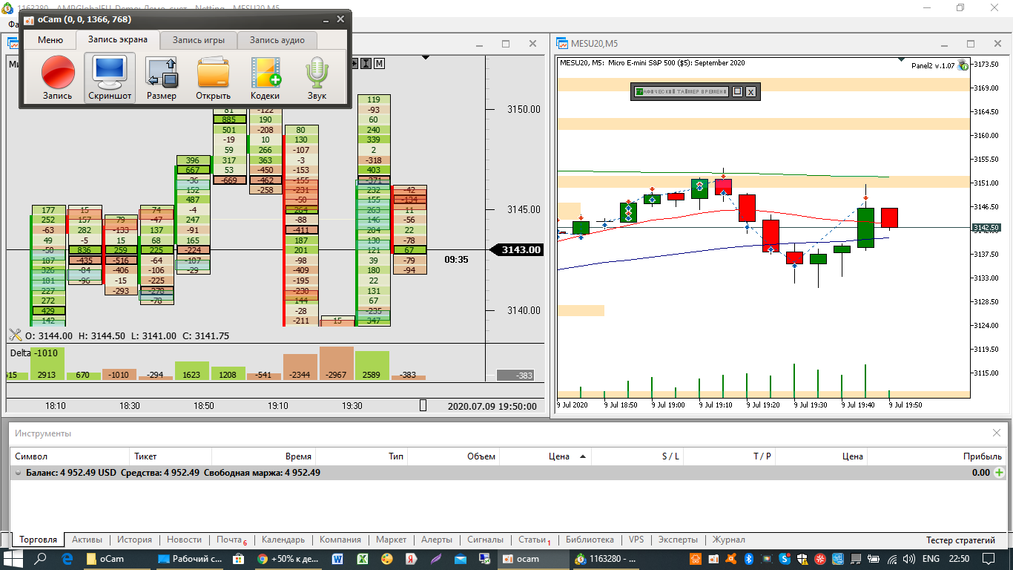Open the footprint chart settings tools icon

[15, 335]
